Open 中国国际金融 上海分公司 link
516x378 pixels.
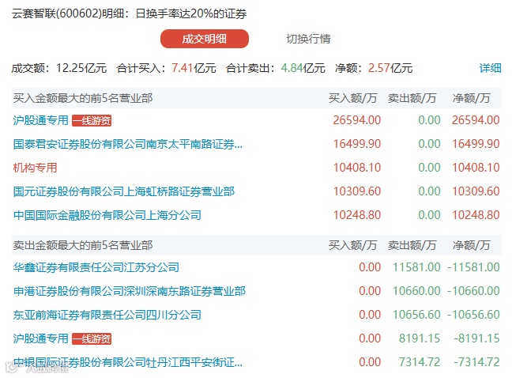click(x=107, y=215)
